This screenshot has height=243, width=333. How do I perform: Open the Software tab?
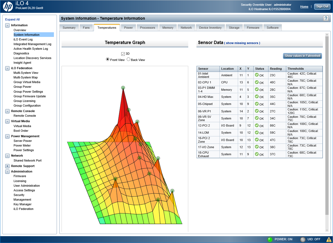point(273,28)
